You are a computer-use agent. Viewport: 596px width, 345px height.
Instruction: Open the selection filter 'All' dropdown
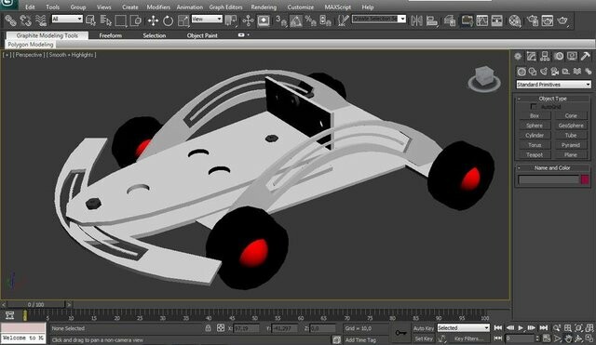point(67,19)
